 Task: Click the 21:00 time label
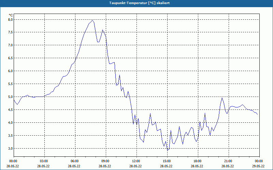229,161
